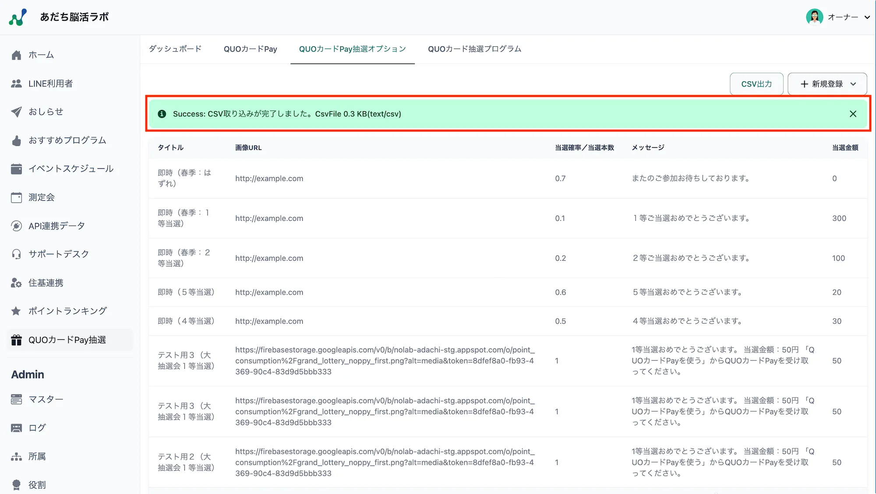The width and height of the screenshot is (876, 494).
Task: Open the 新規登録 dropdown chevron
Action: (x=852, y=84)
